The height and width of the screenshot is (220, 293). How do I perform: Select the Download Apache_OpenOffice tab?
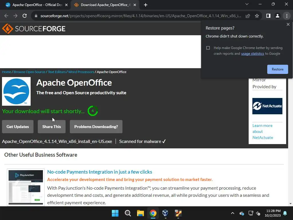(x=105, y=5)
